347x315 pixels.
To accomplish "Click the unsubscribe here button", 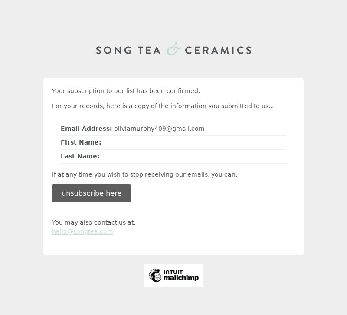I will coord(92,193).
